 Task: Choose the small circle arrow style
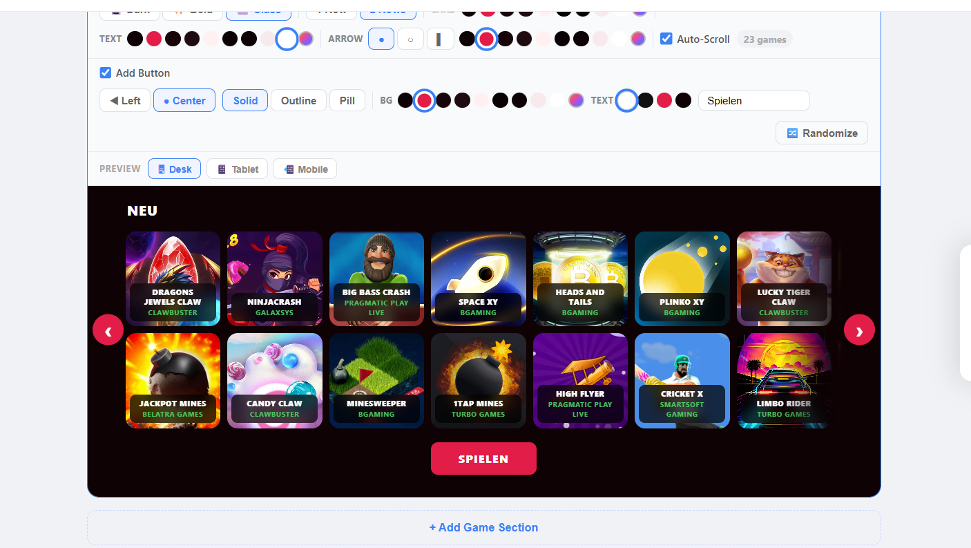coord(410,39)
